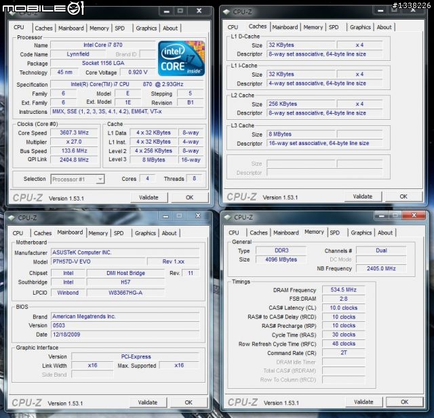The image size is (434, 418).
Task: Click Validate in the Mainboard window
Action: click(x=148, y=402)
